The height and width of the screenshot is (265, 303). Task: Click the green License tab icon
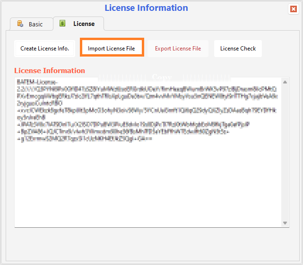pyautogui.click(x=62, y=23)
